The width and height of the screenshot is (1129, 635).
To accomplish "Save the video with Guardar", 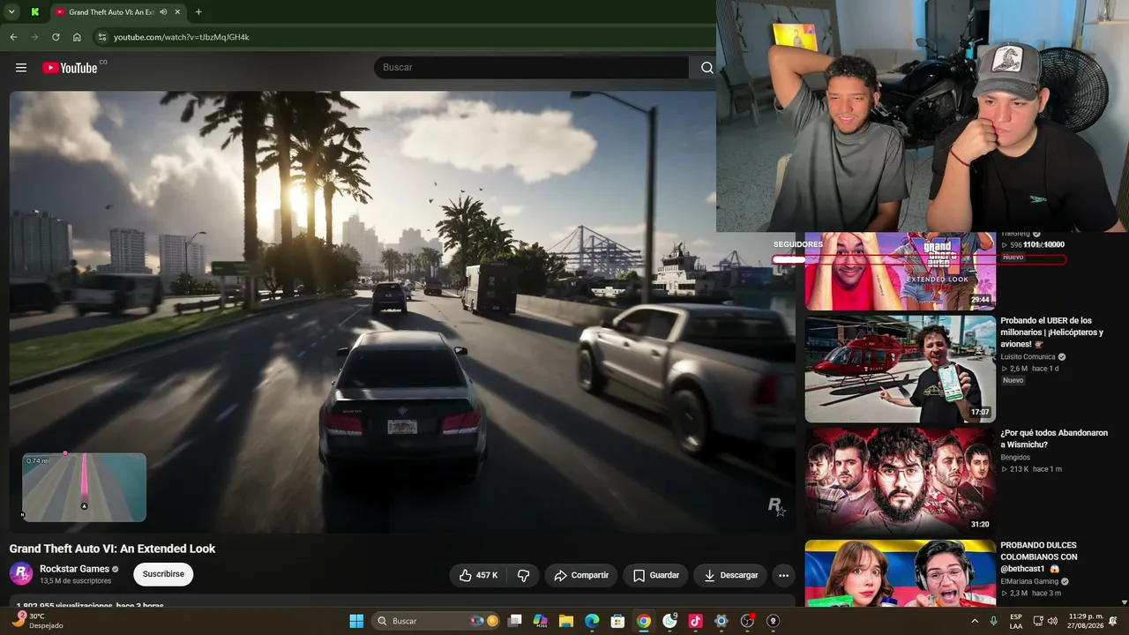I will coord(656,575).
